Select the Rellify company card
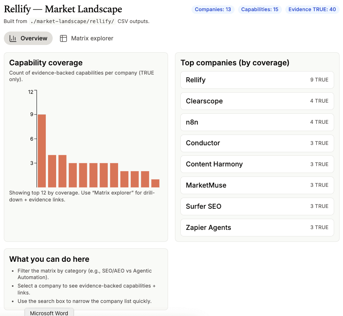This screenshot has height=316, width=343. pyautogui.click(x=257, y=80)
